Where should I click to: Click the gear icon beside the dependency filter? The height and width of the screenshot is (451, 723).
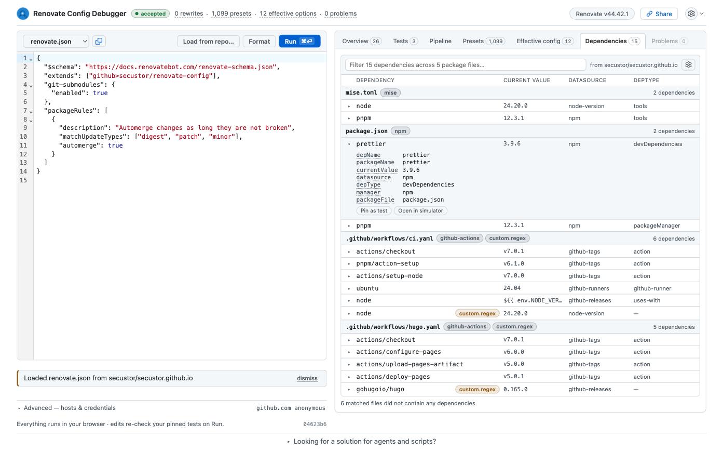tap(688, 65)
